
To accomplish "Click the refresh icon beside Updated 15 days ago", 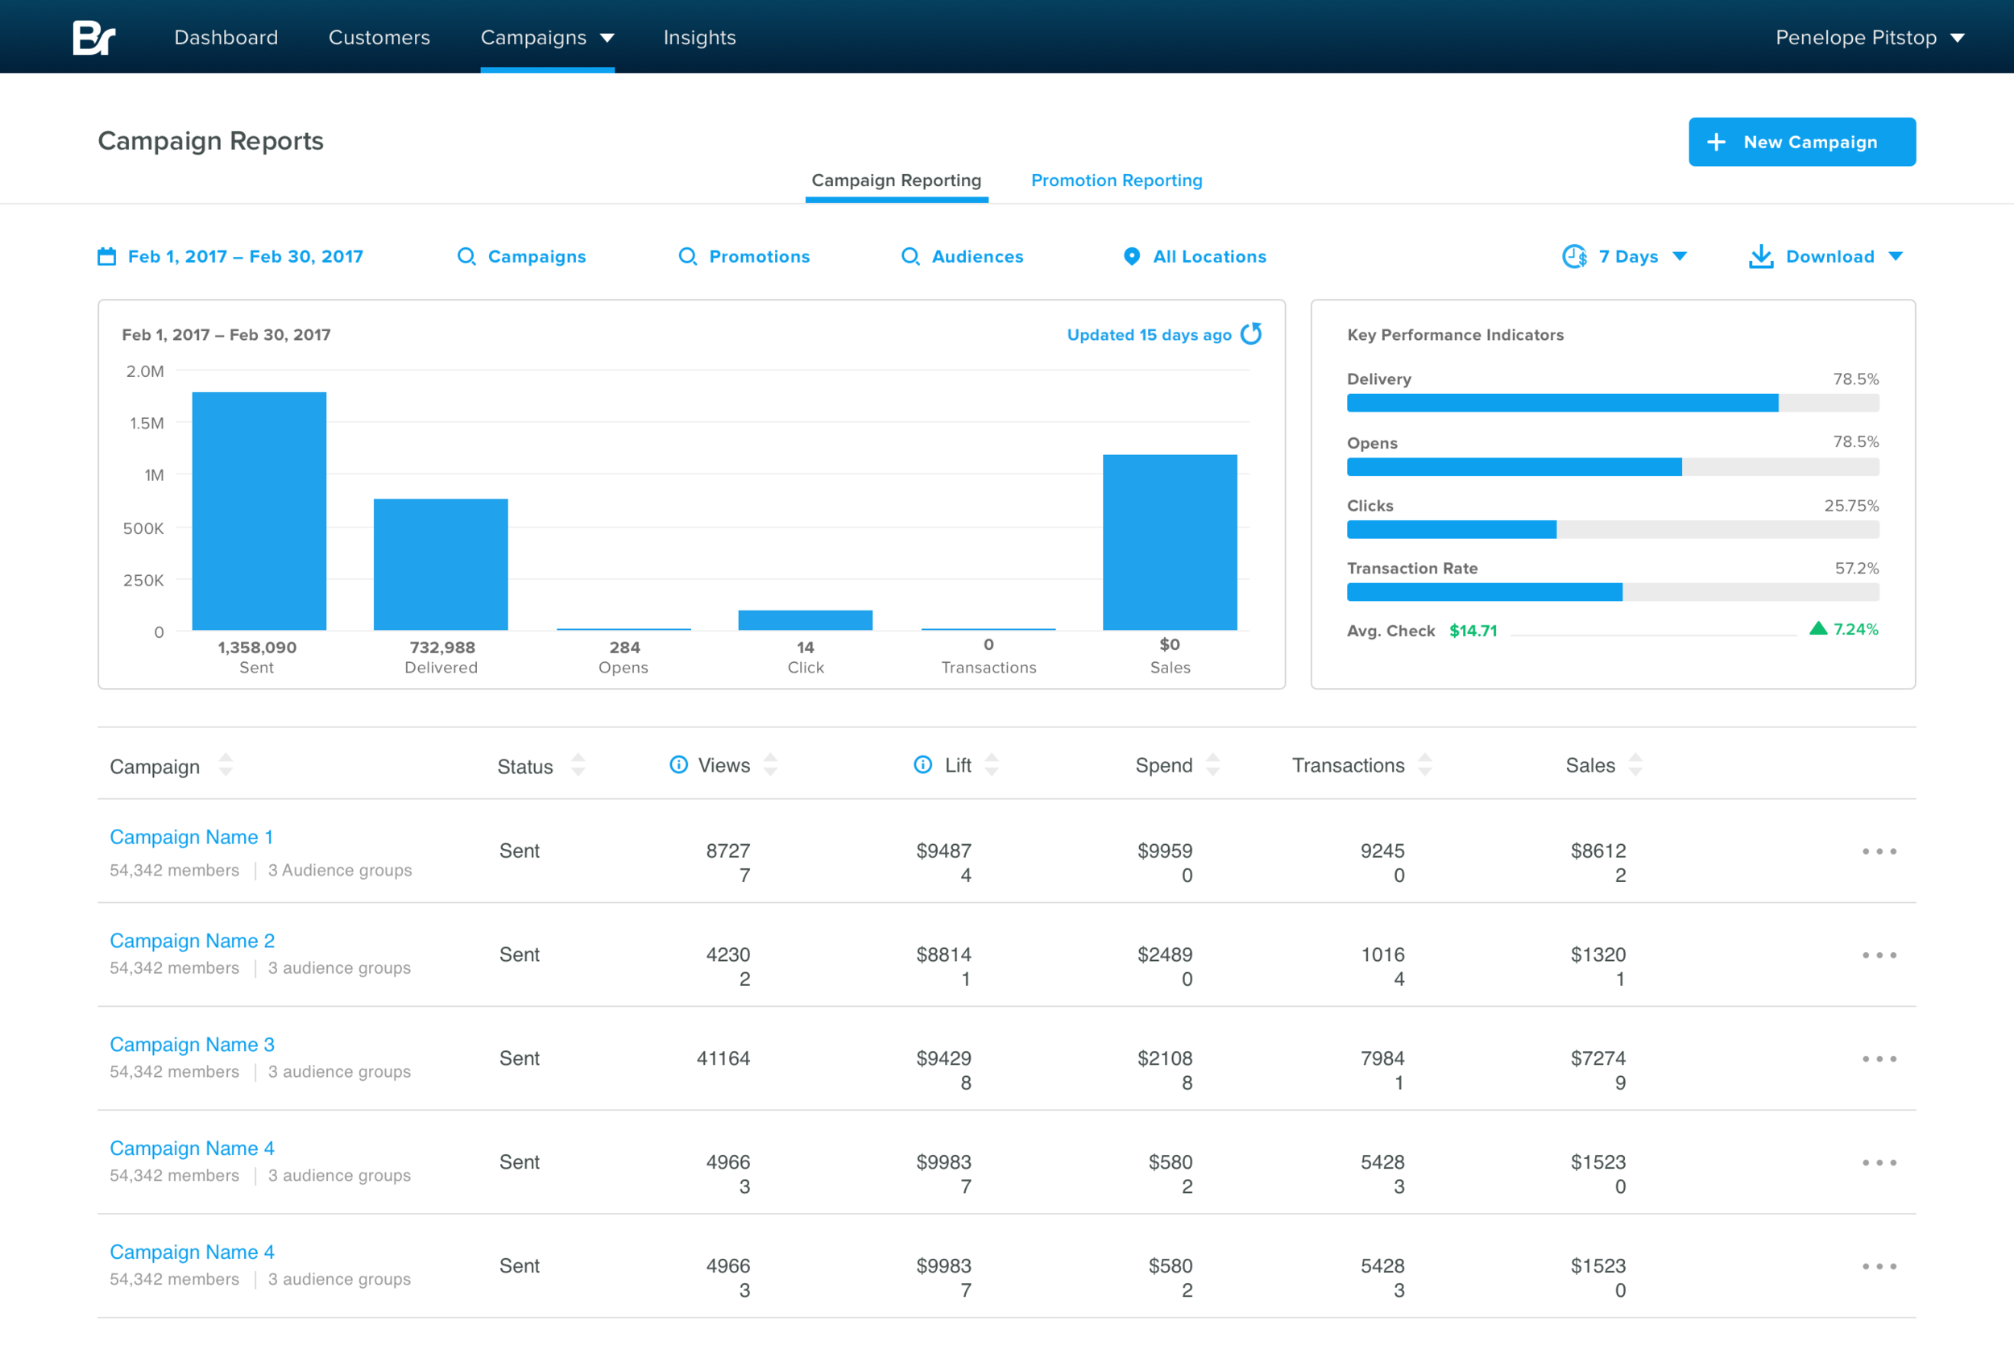I will (x=1251, y=334).
